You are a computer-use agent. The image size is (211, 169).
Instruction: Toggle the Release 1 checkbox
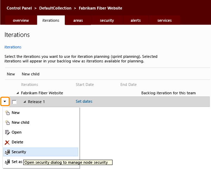pos(14,102)
